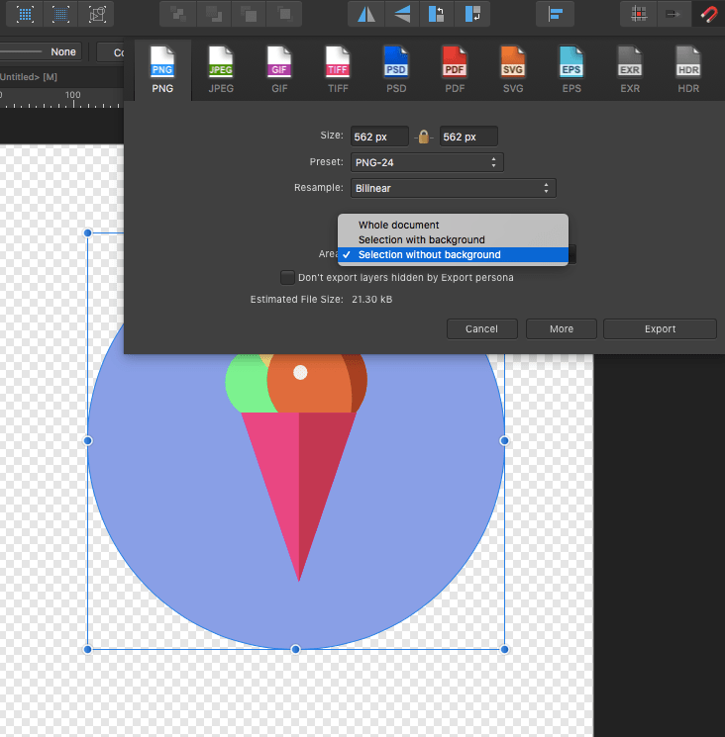Toggle the snapping magnet icon
This screenshot has height=737, width=725.
[708, 14]
